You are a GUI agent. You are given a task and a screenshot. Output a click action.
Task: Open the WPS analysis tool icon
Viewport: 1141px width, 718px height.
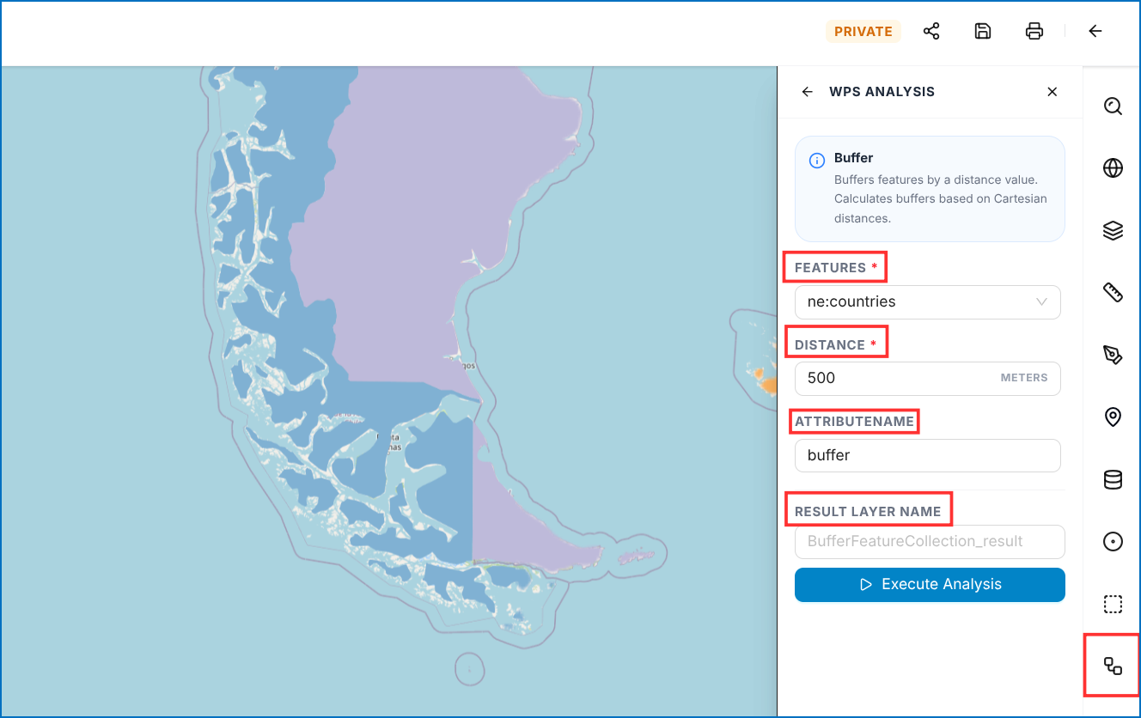click(1113, 666)
